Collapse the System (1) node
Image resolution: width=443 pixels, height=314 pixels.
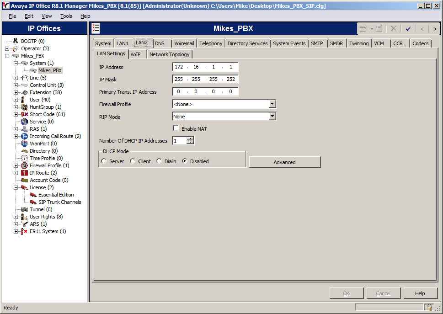coord(16,63)
